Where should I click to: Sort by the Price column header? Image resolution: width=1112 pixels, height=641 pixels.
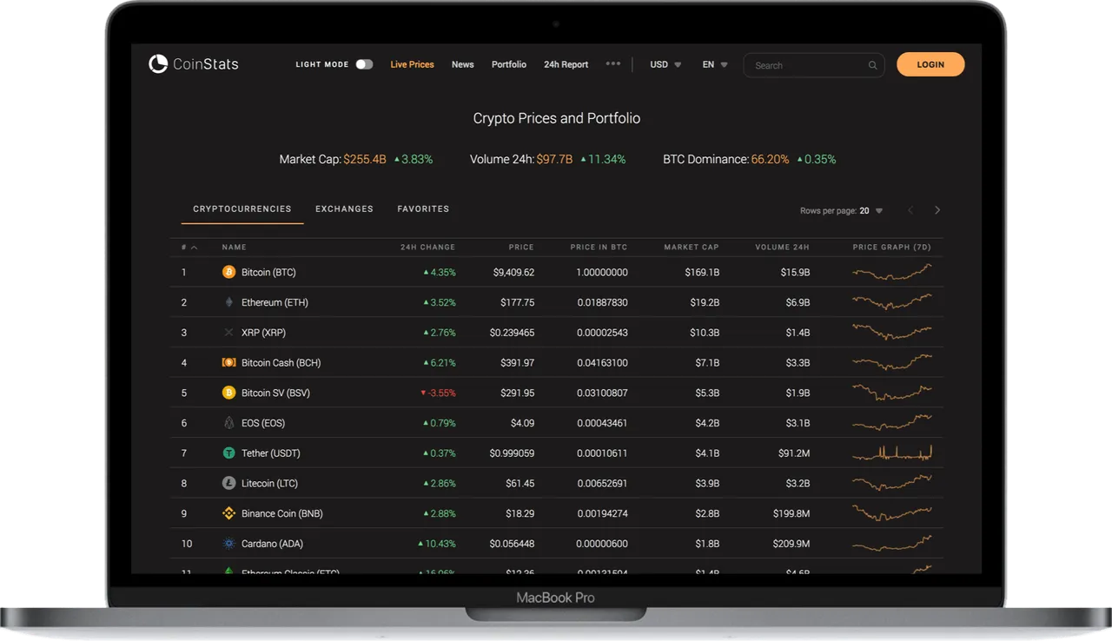click(x=521, y=248)
